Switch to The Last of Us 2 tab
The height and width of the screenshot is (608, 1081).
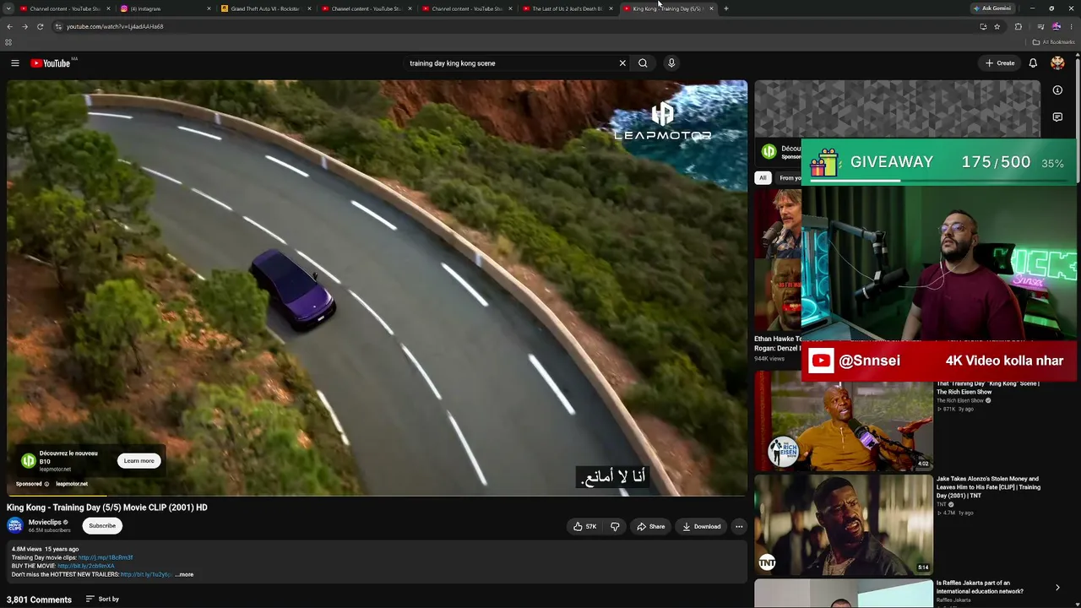click(x=568, y=8)
